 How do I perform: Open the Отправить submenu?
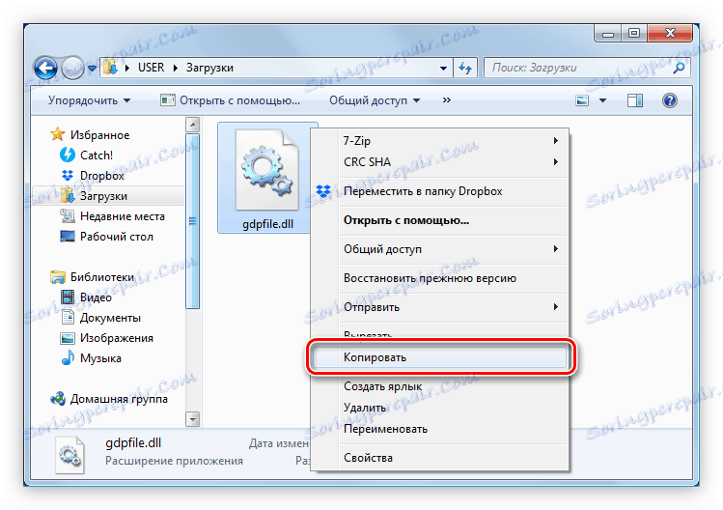[x=439, y=307]
